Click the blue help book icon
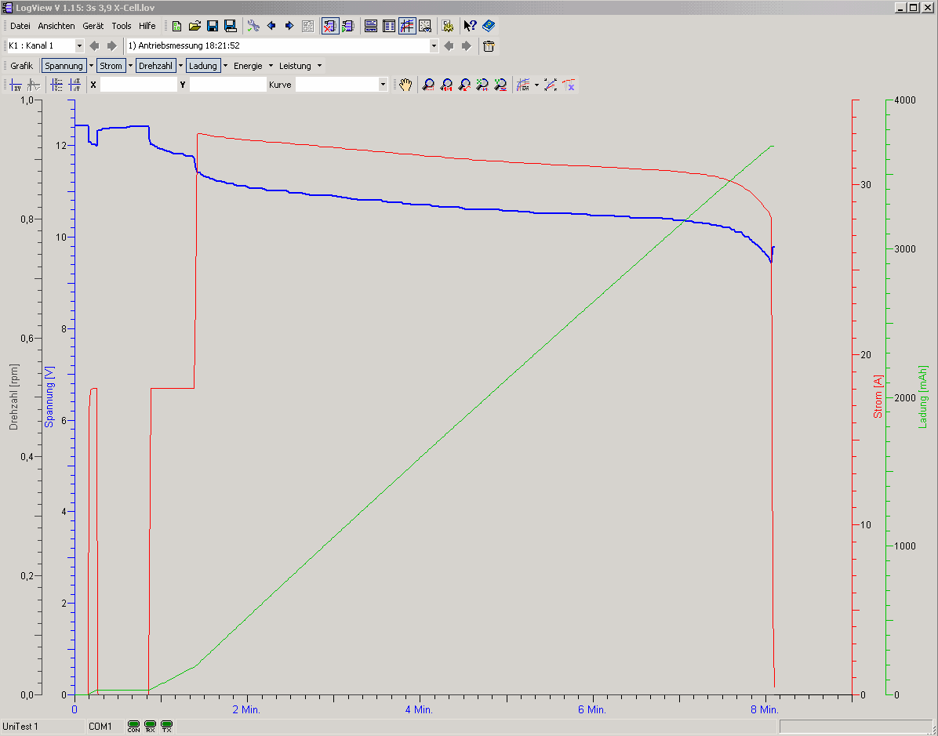The width and height of the screenshot is (938, 736). coord(489,26)
